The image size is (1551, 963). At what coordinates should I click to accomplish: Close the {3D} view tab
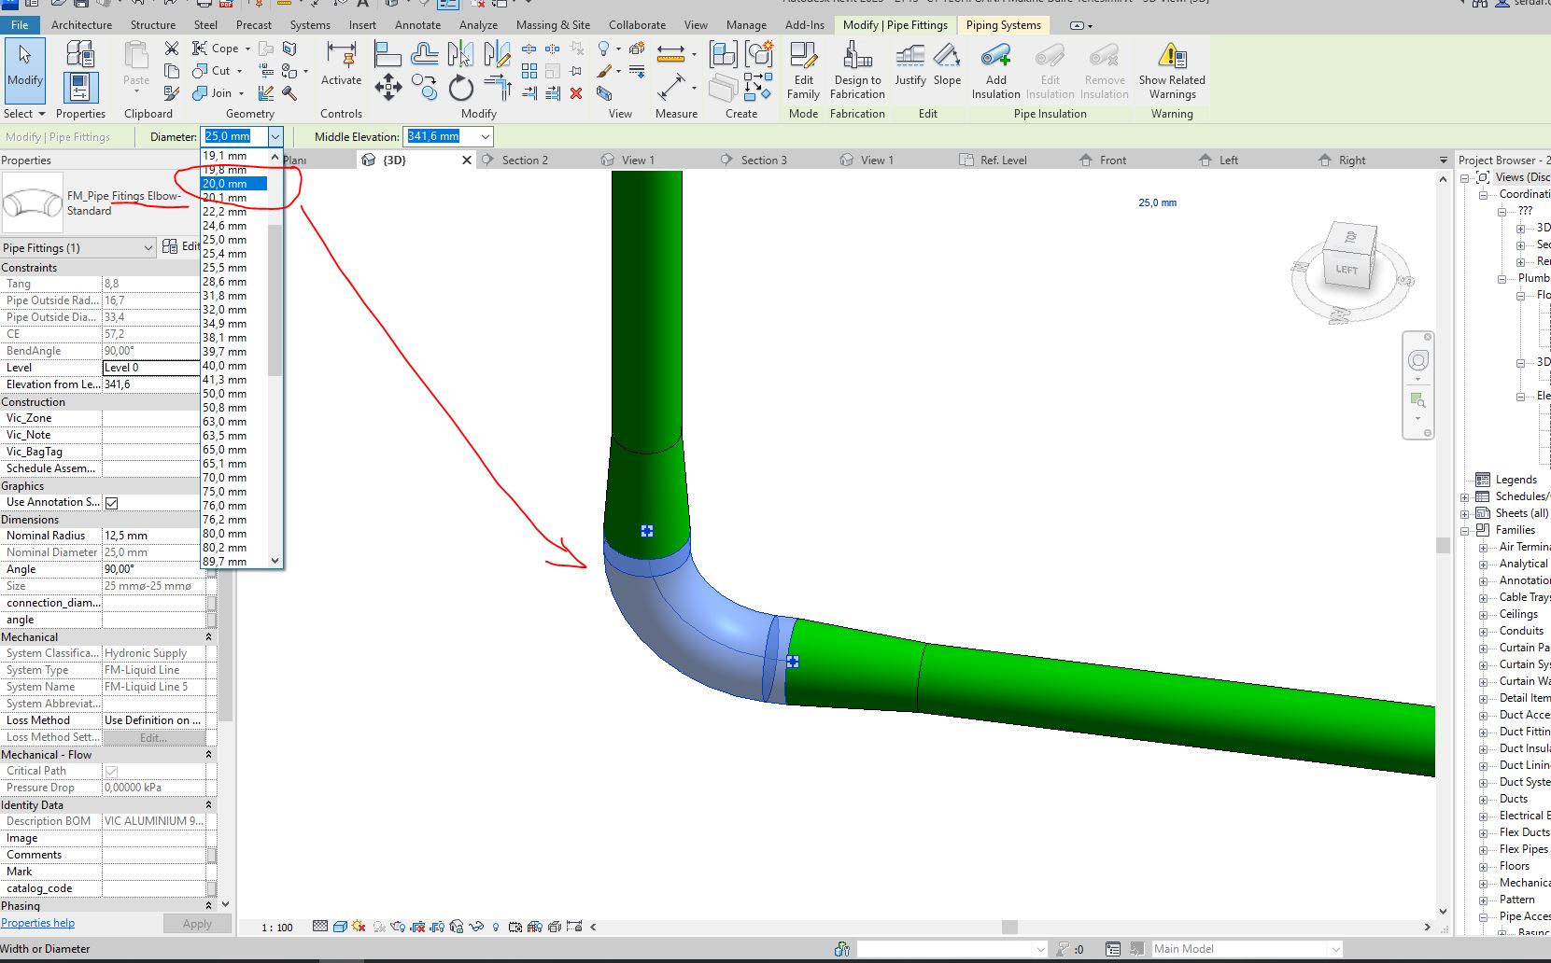467,160
